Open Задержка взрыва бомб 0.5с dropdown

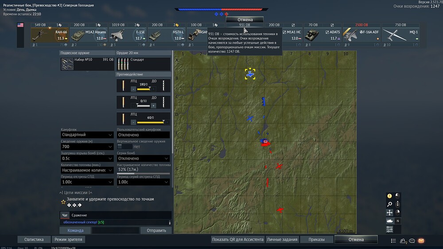(x=87, y=158)
